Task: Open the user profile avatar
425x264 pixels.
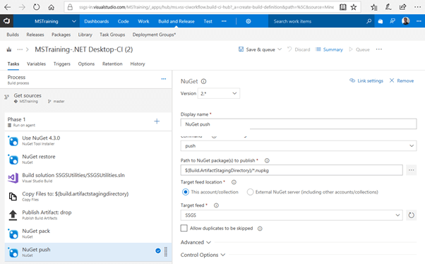Action: click(406, 21)
